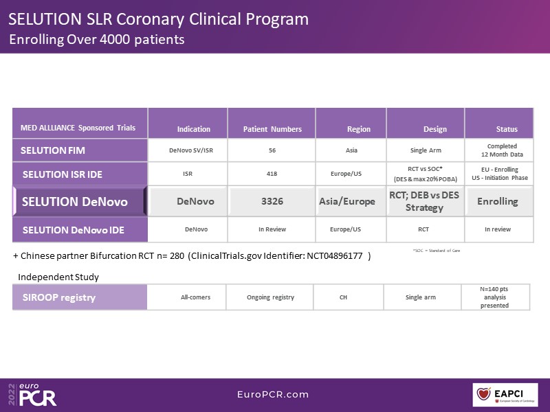Open the EuroPCR.com footer link
The image size is (550, 412).
click(274, 395)
